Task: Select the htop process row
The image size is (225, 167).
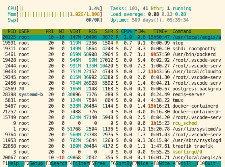Action: click(112, 43)
